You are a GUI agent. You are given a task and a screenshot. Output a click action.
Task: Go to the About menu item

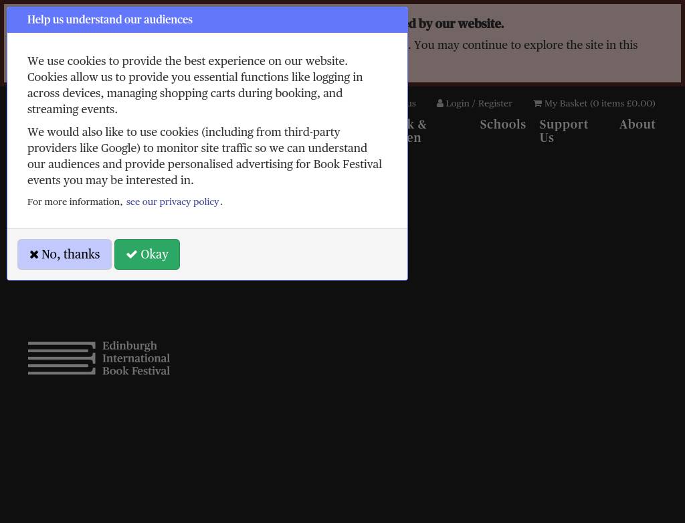click(637, 125)
